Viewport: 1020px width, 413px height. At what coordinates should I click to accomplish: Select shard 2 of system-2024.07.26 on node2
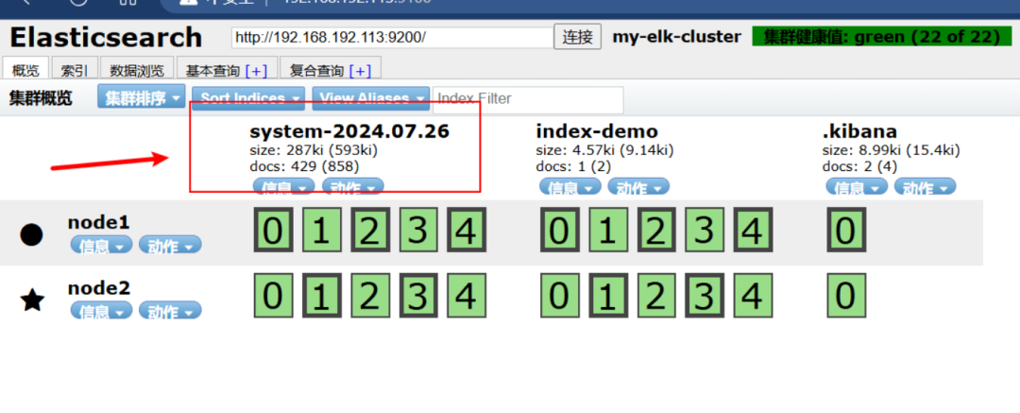(371, 296)
